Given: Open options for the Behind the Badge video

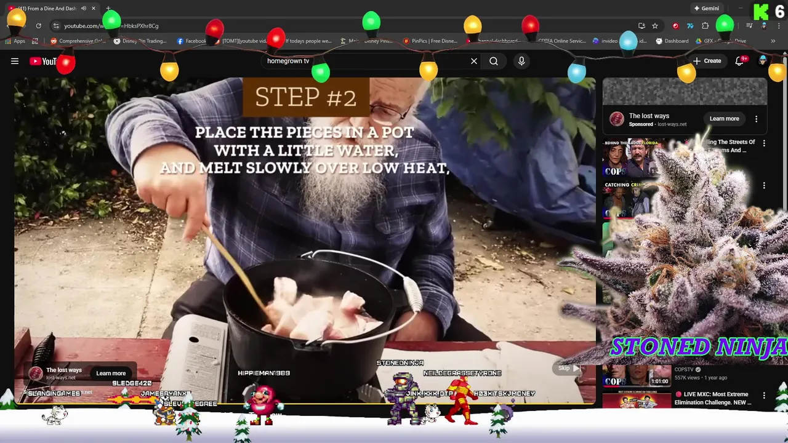Looking at the screenshot, I should [764, 143].
